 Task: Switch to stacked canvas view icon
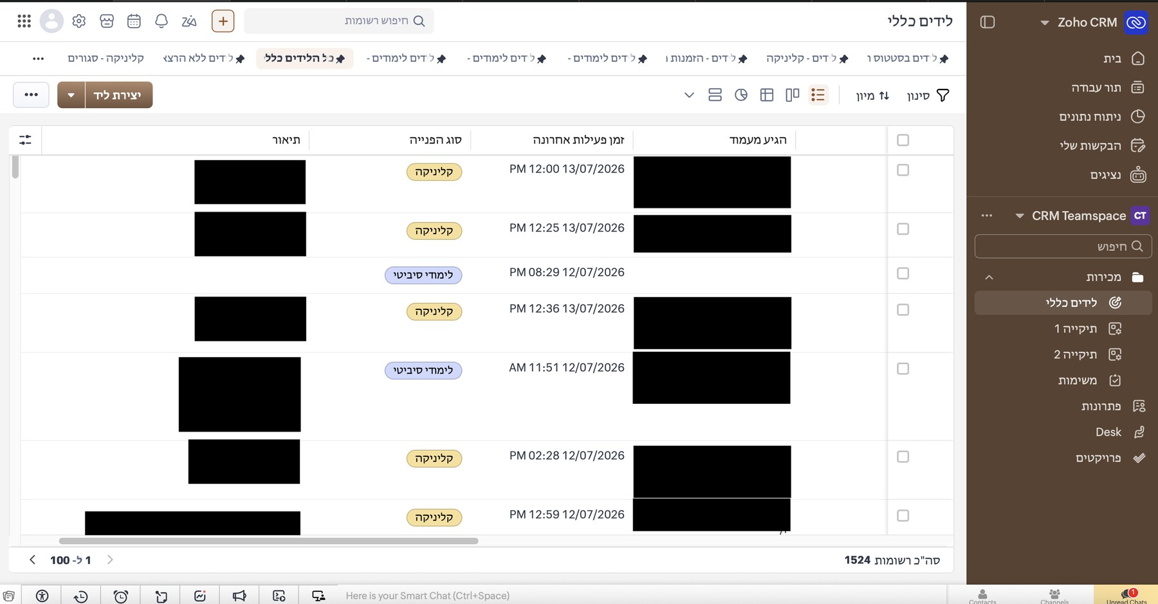(715, 95)
